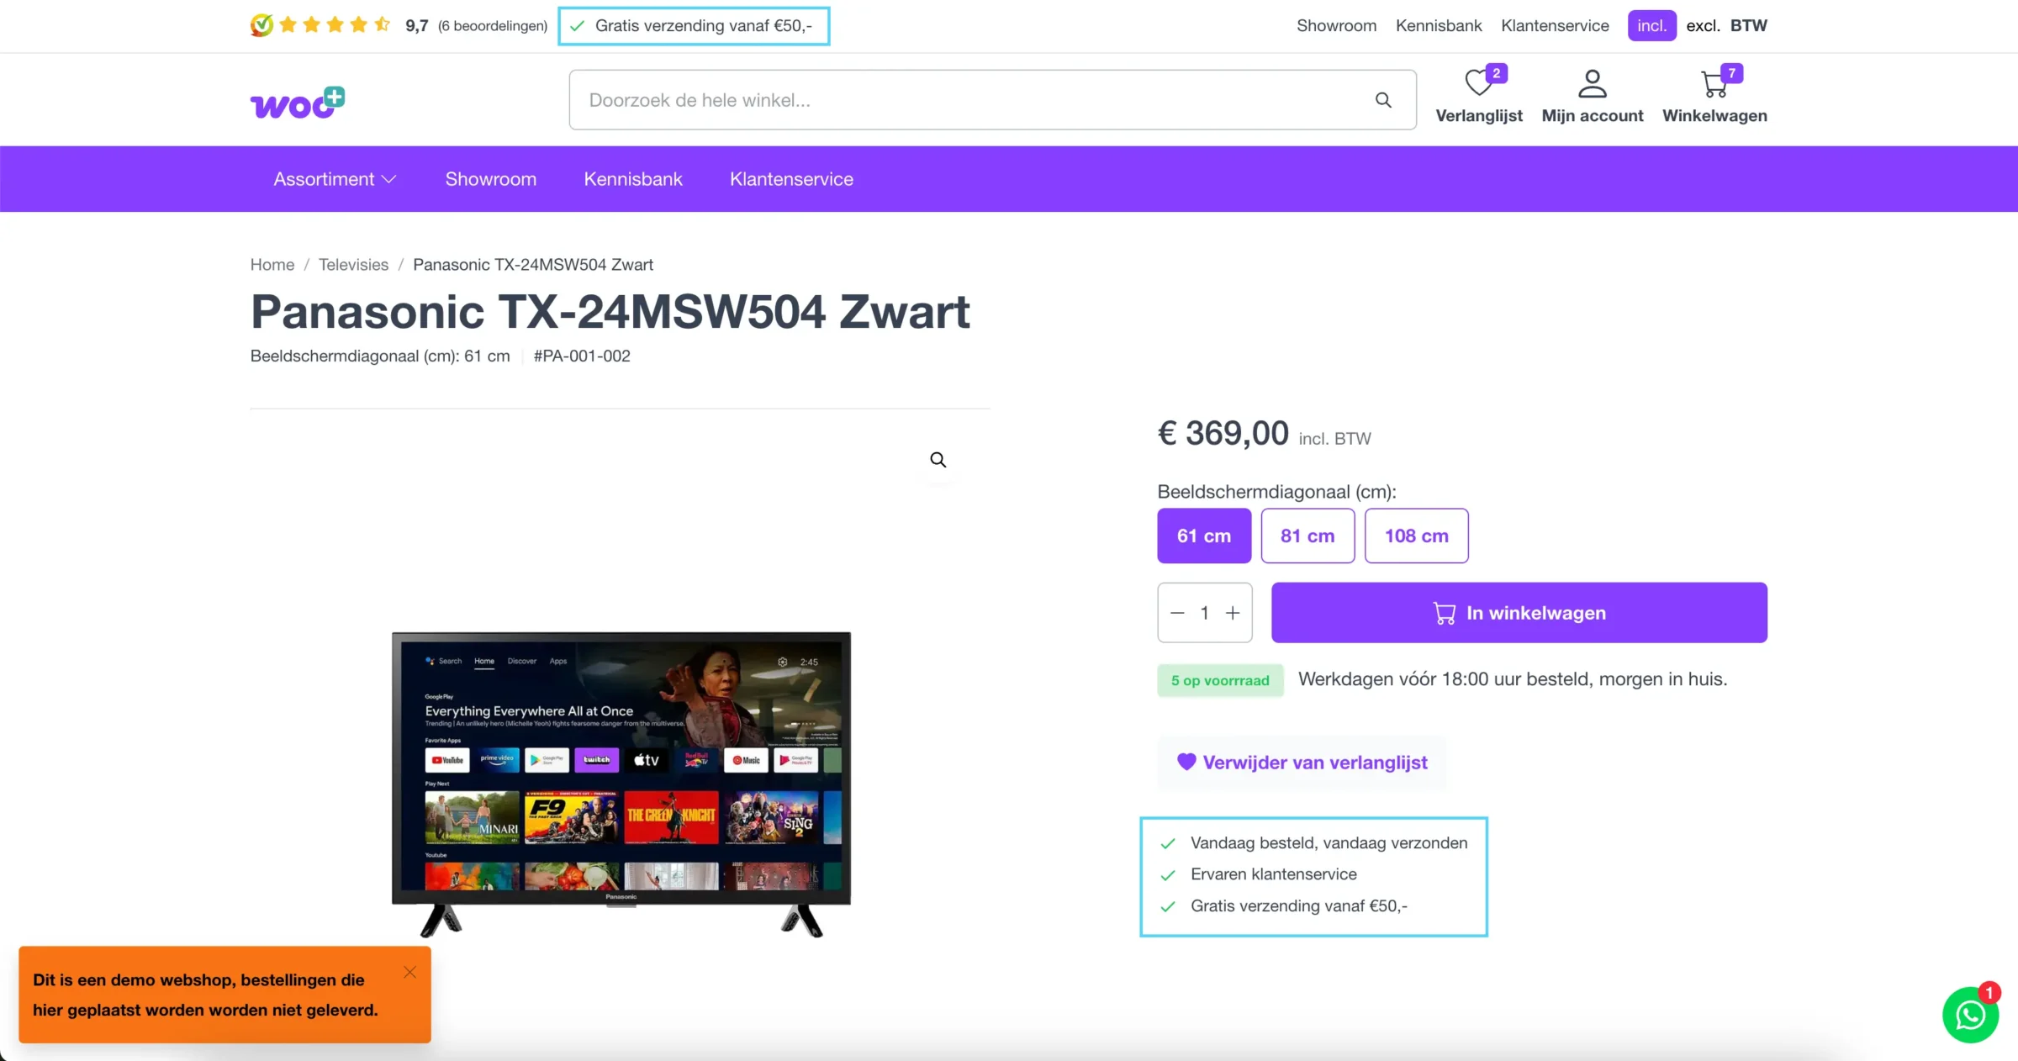The width and height of the screenshot is (2018, 1061).
Task: Open Kennisbank in purple navigation bar
Action: pos(633,179)
